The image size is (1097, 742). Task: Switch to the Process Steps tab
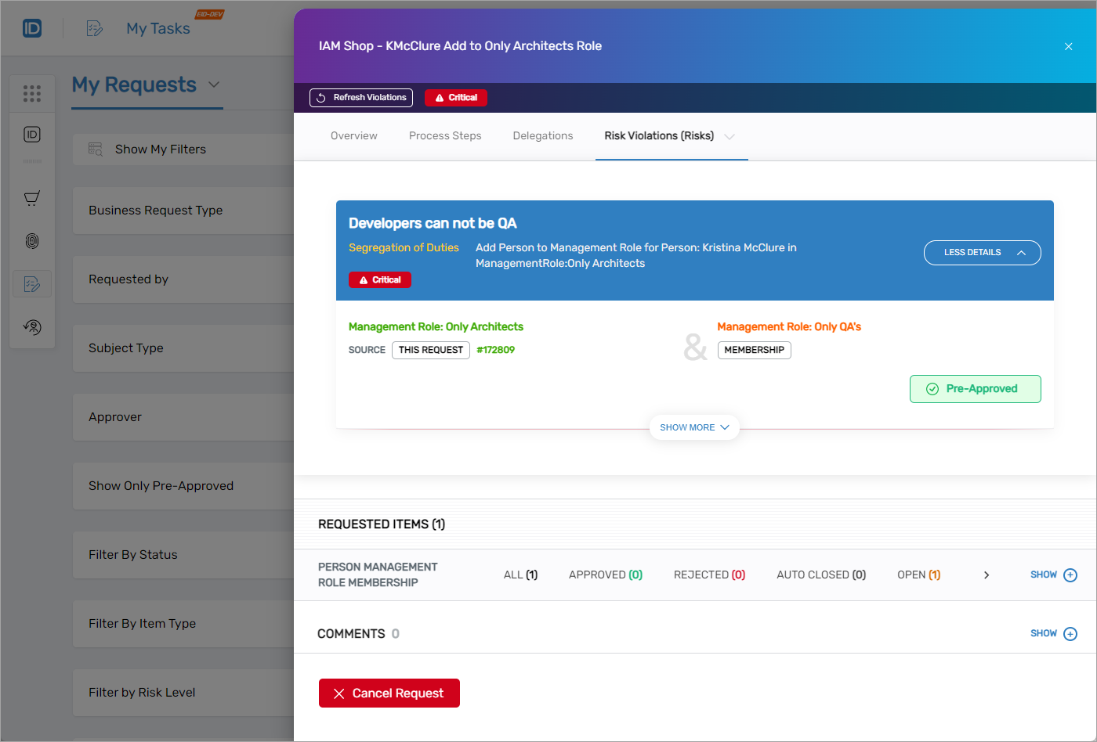[x=445, y=135]
